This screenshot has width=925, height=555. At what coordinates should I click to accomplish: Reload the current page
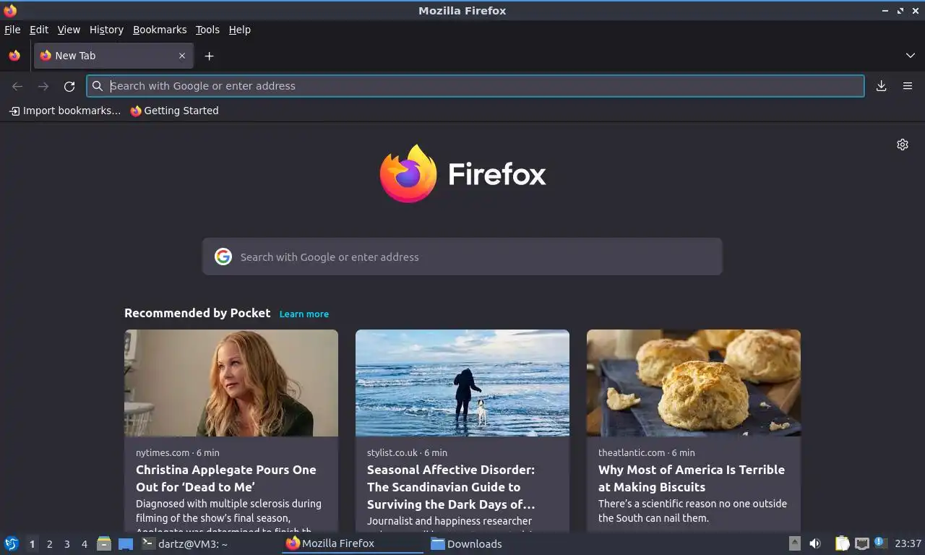coord(69,86)
